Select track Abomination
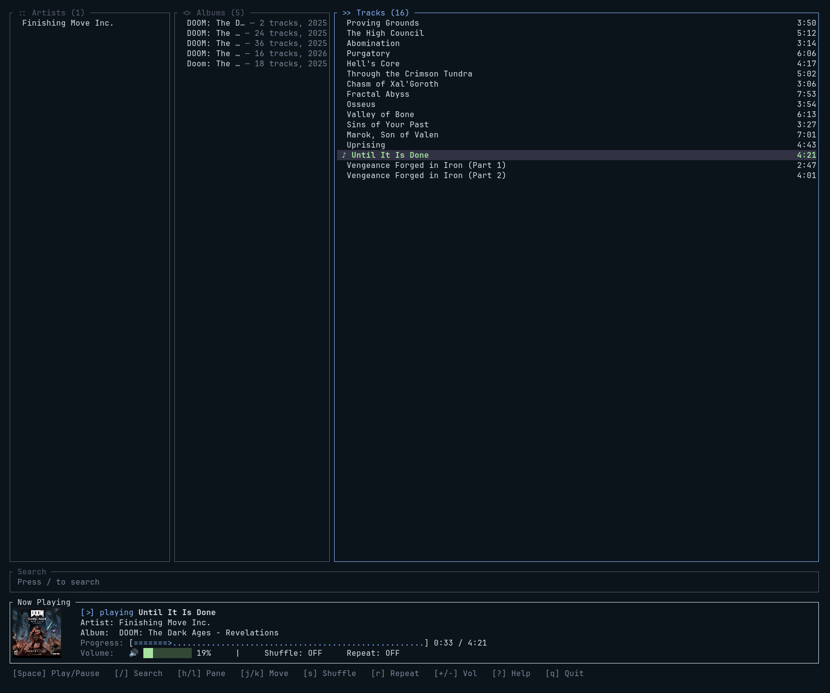830x693 pixels. pos(577,44)
